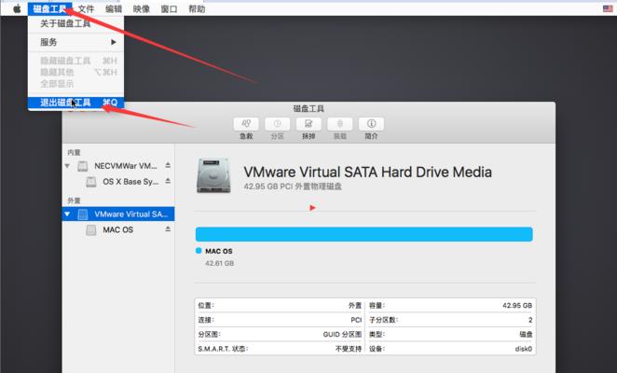The width and height of the screenshot is (617, 373).
Task: Click the VMware Virtual SATA Hard Drive Media title
Action: coord(367,173)
